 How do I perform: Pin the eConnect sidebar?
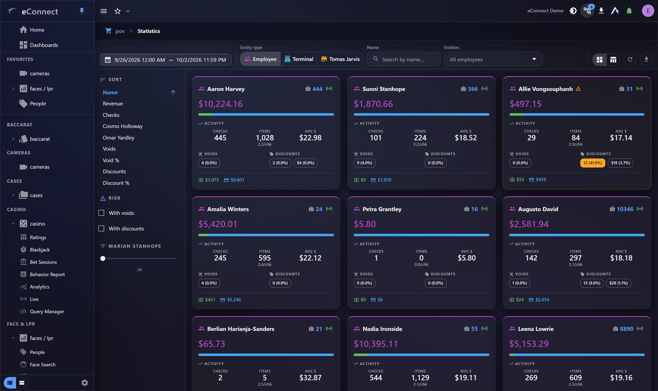pos(82,11)
